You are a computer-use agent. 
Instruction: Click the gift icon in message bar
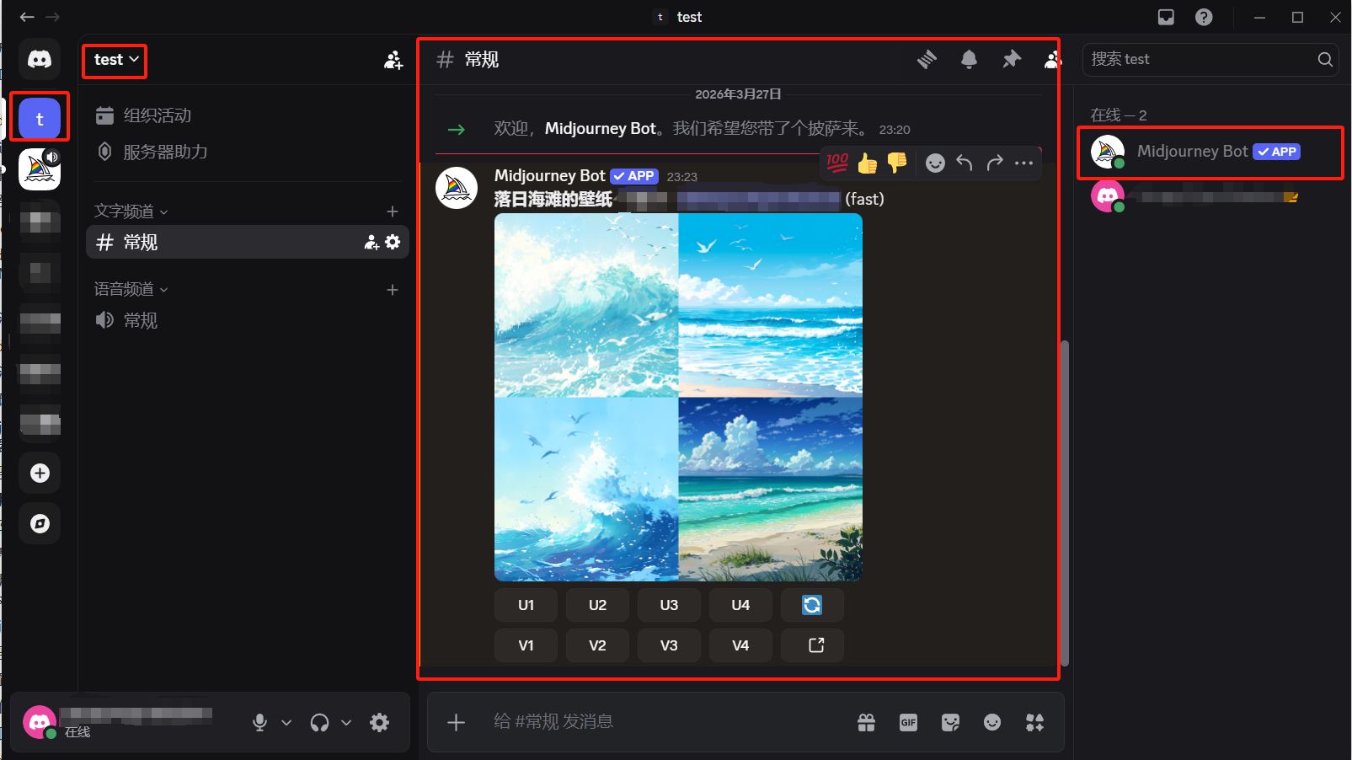[x=866, y=722]
